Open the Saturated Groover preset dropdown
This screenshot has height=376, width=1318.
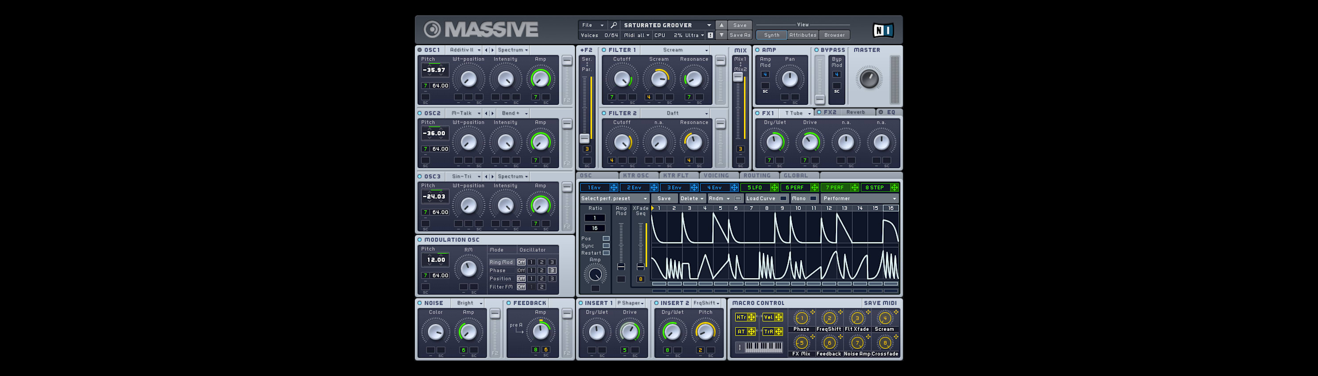pos(667,25)
